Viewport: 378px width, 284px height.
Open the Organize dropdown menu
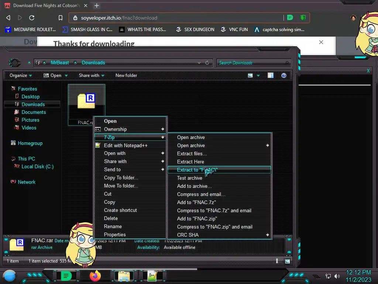[21, 75]
